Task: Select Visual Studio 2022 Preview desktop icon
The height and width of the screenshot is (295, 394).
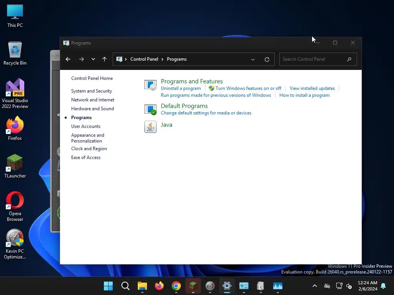Action: point(15,93)
